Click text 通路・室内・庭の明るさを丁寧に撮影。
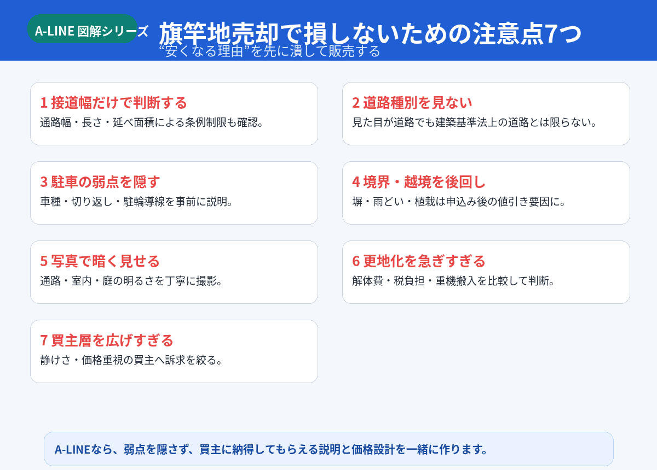The height and width of the screenshot is (470, 657). [131, 280]
